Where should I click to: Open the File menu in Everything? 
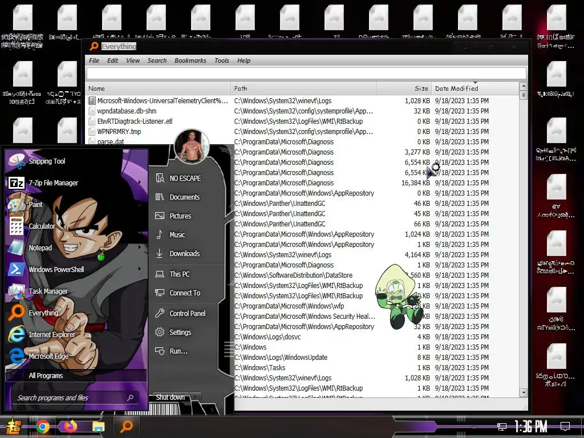[x=94, y=60]
